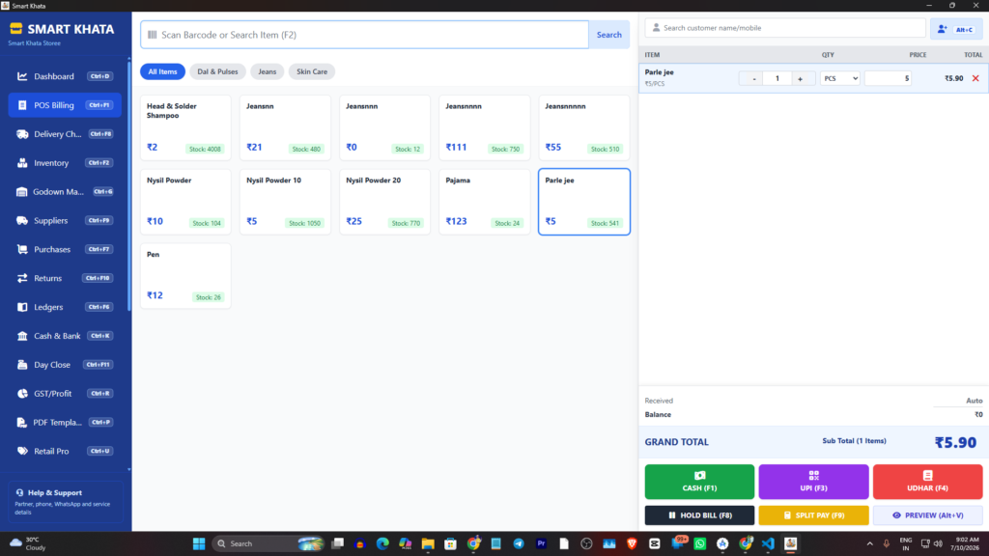
Task: Open WhatsApp from the taskbar
Action: coord(699,544)
